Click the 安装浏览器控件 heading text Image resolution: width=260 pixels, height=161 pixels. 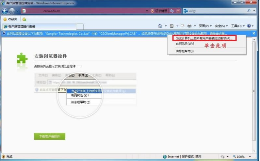[51, 56]
